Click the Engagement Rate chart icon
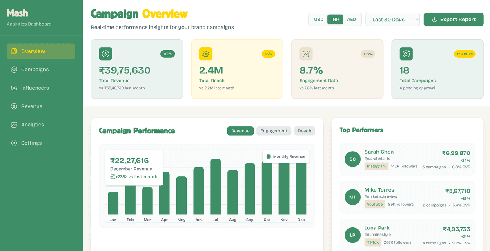The height and width of the screenshot is (251, 490). (306, 54)
